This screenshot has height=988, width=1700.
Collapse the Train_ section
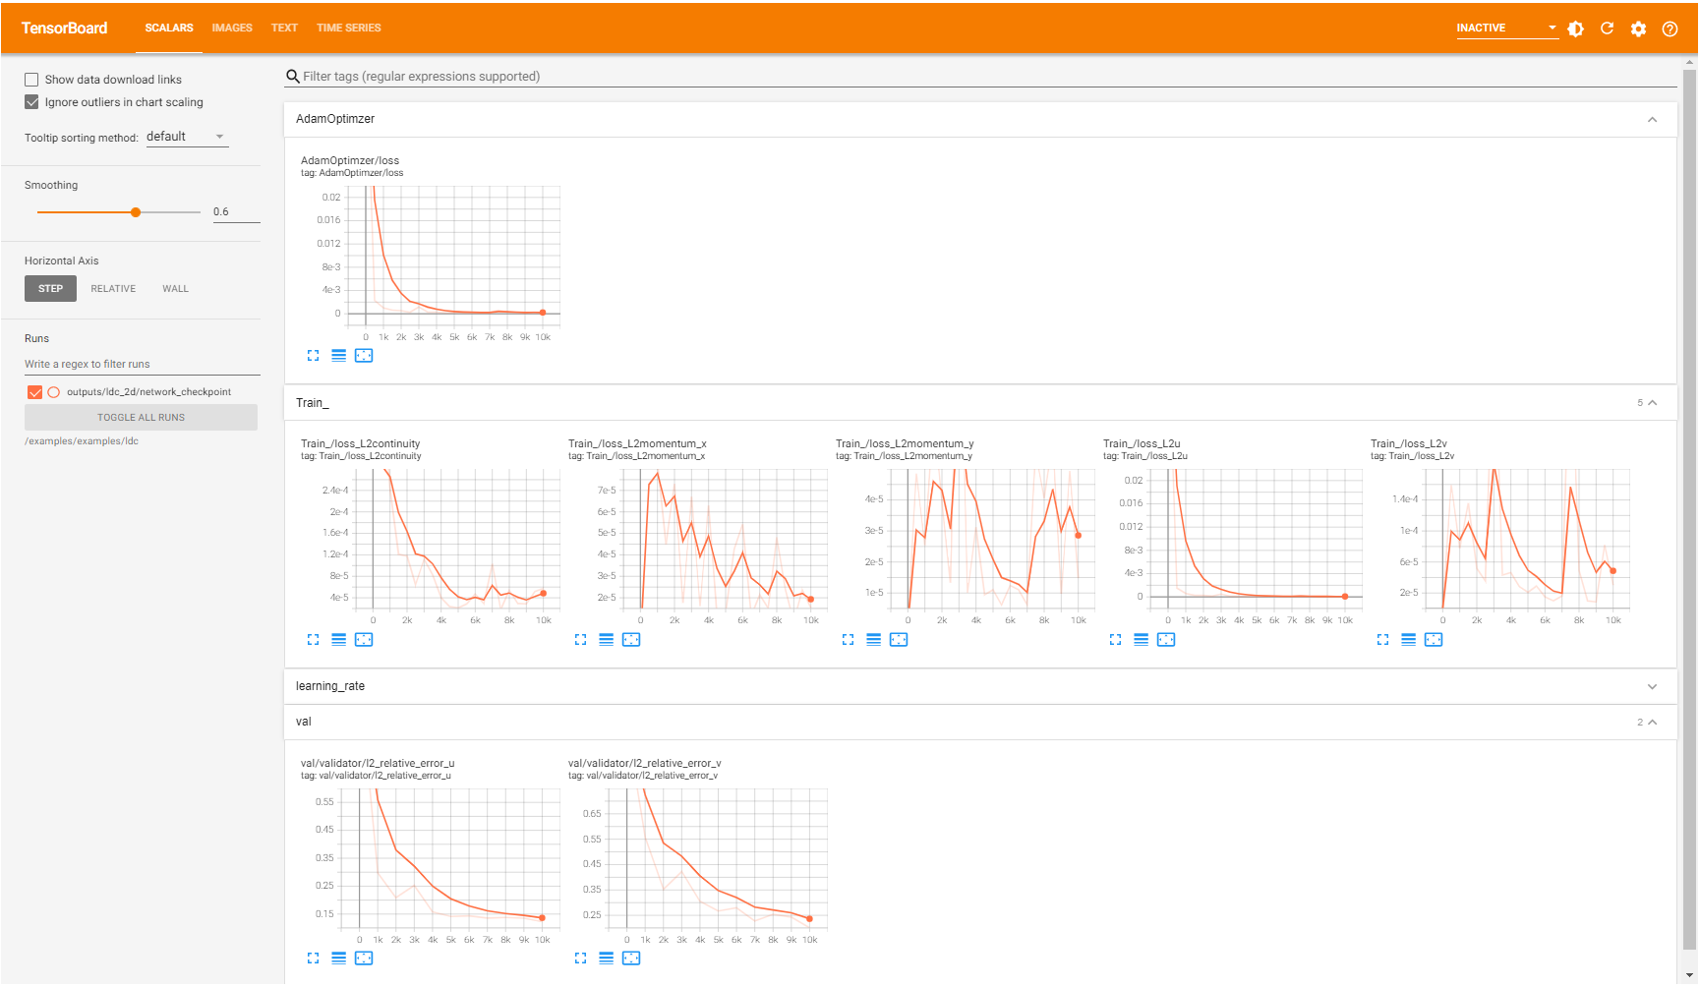pos(1652,402)
